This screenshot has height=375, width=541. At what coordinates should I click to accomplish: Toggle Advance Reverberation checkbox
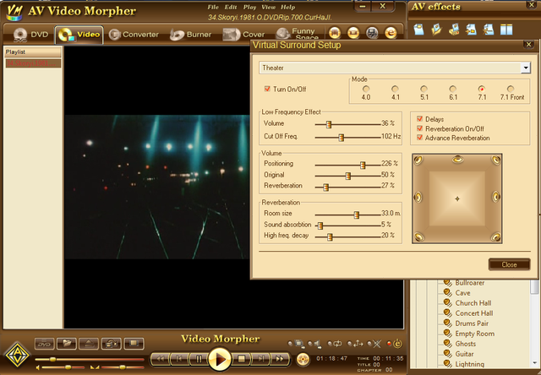click(419, 138)
